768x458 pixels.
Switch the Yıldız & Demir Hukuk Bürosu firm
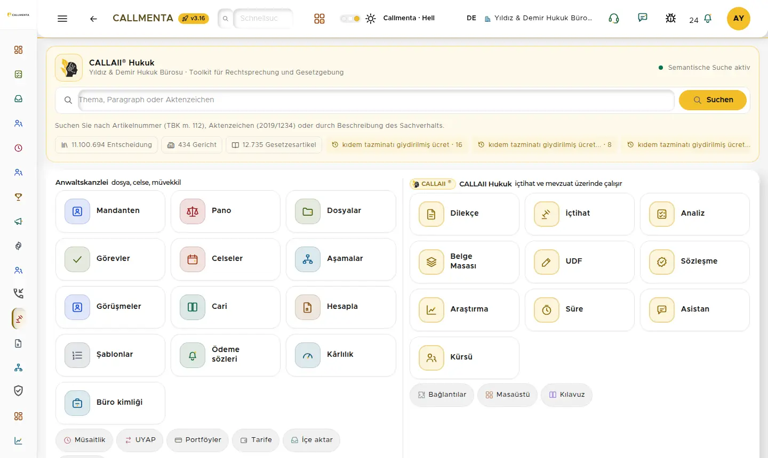click(538, 18)
